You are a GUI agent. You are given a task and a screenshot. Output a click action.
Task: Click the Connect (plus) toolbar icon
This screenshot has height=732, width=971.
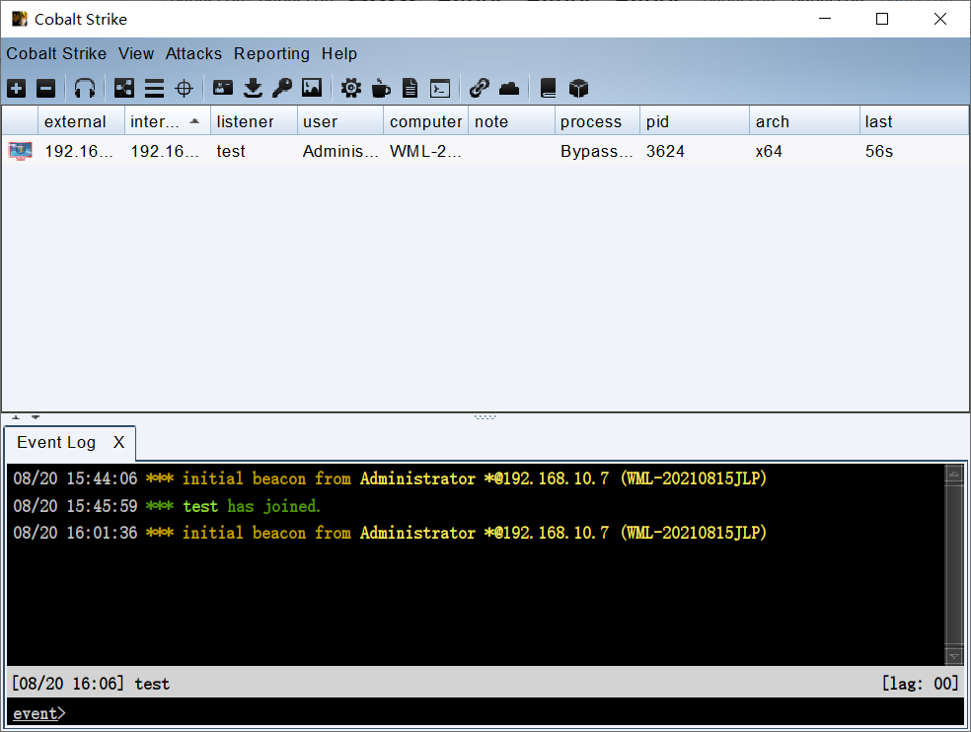17,89
